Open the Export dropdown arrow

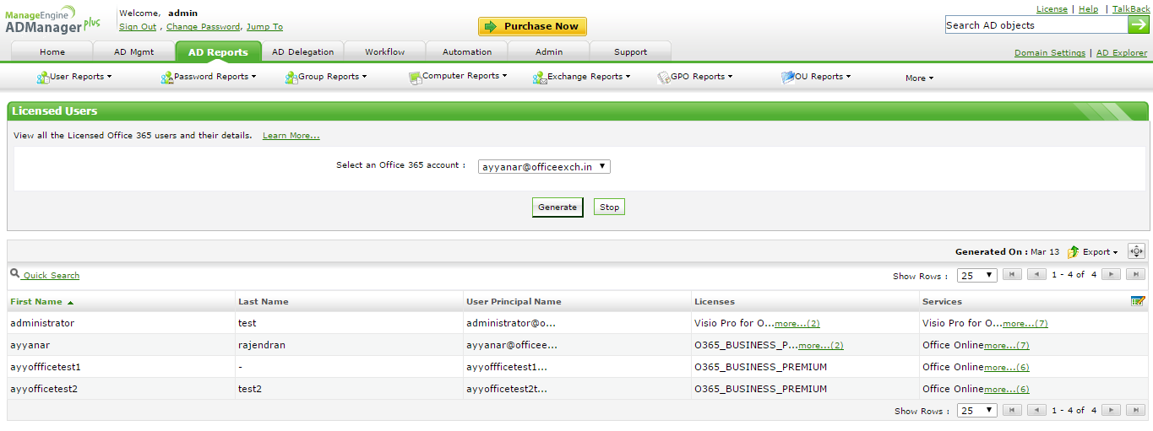tap(1115, 253)
